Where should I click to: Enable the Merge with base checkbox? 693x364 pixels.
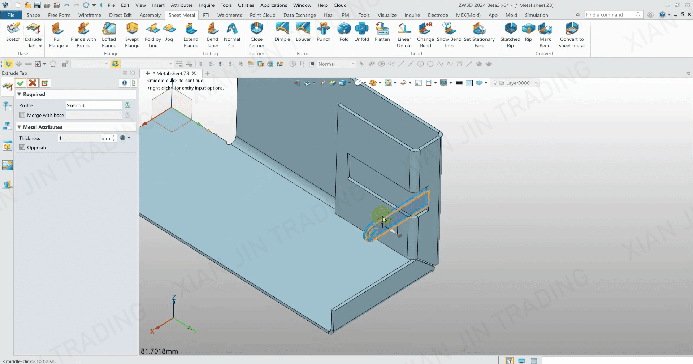coord(22,115)
